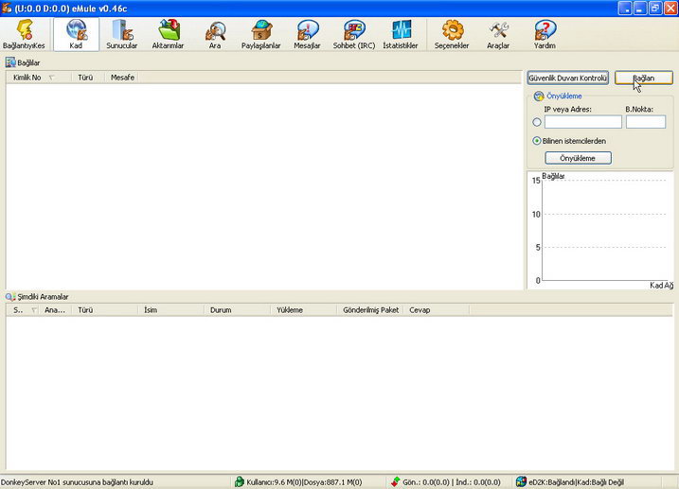Open the Paylaşılanlar shared files icon
The image size is (679, 489).
[x=261, y=34]
